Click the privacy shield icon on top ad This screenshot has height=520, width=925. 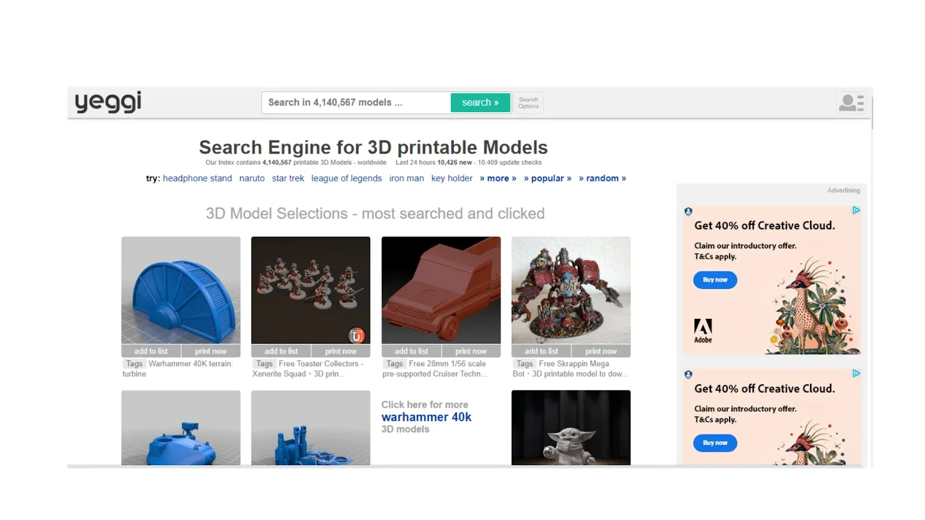coord(688,211)
